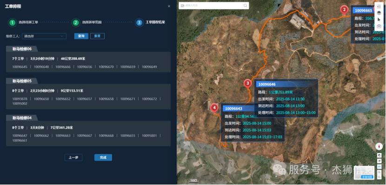Screen dimensions: 386x185
Task: Open the layers stack icon in map toolbar
Action: pos(379,13)
